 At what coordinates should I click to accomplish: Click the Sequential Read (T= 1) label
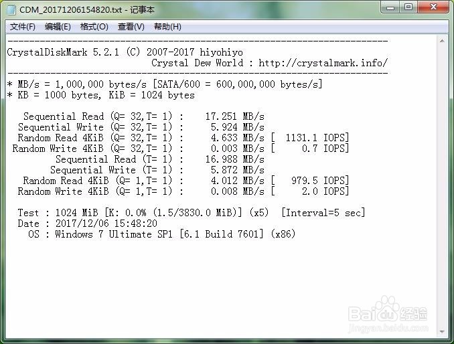click(114, 159)
